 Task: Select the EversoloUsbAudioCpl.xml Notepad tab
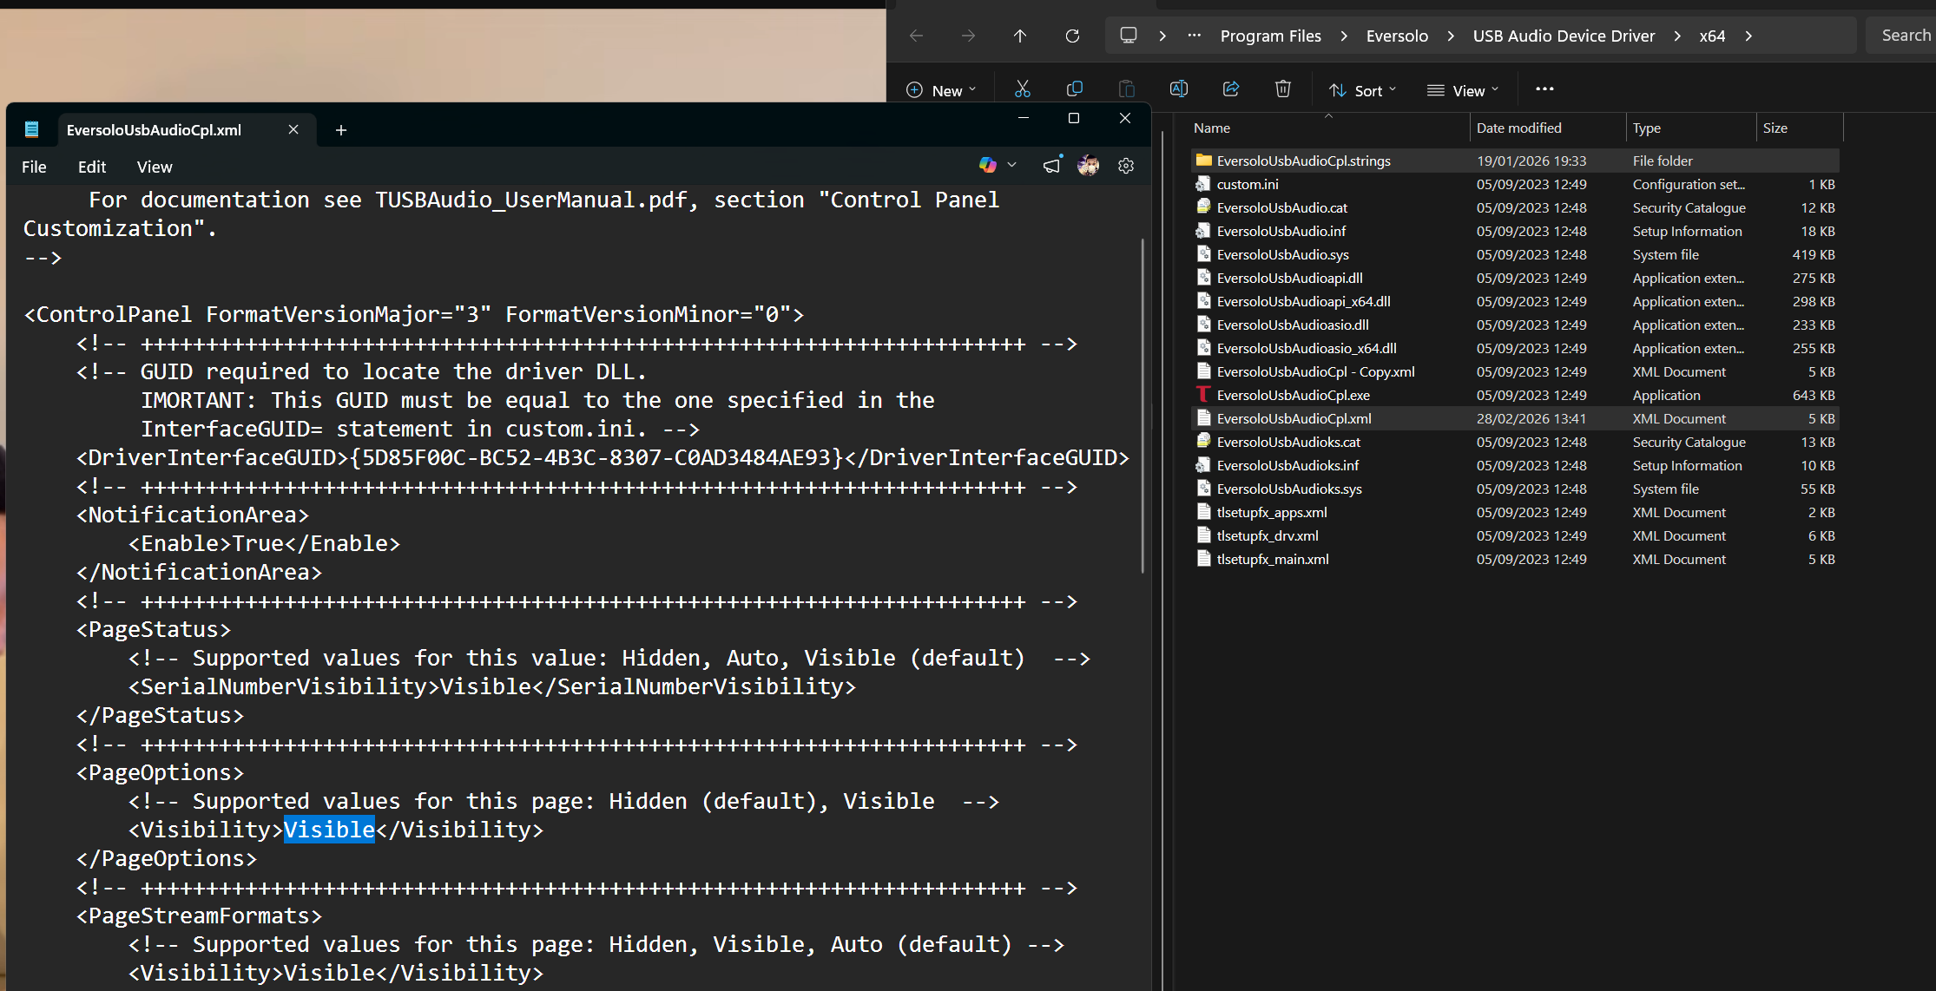(x=154, y=130)
